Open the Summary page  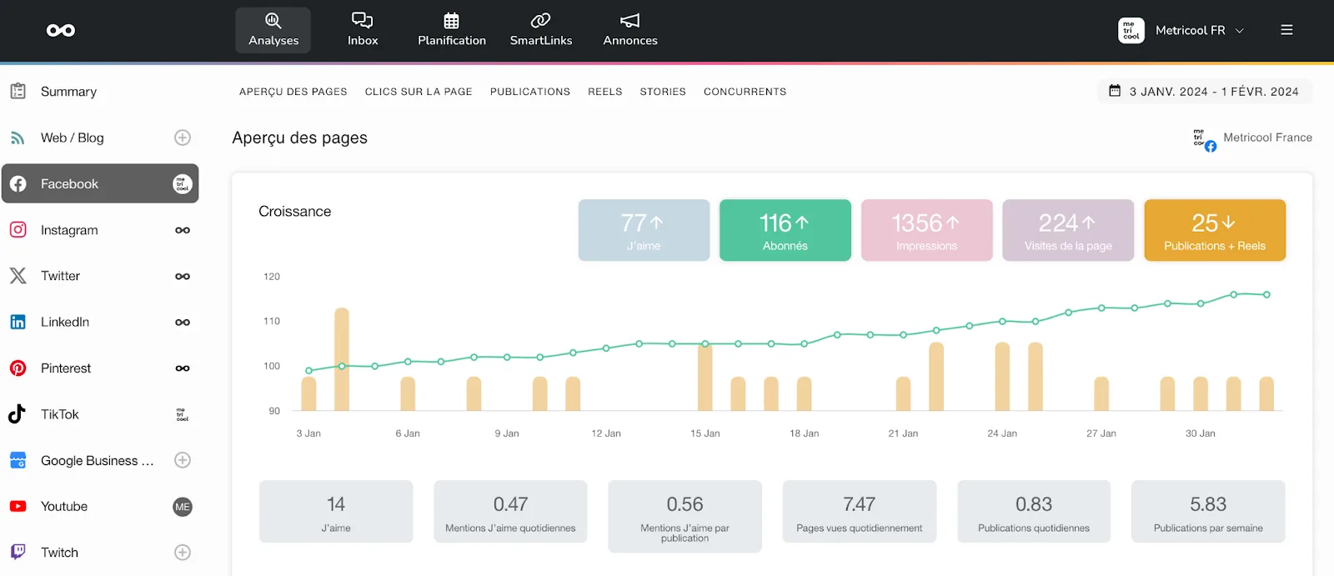pyautogui.click(x=68, y=92)
